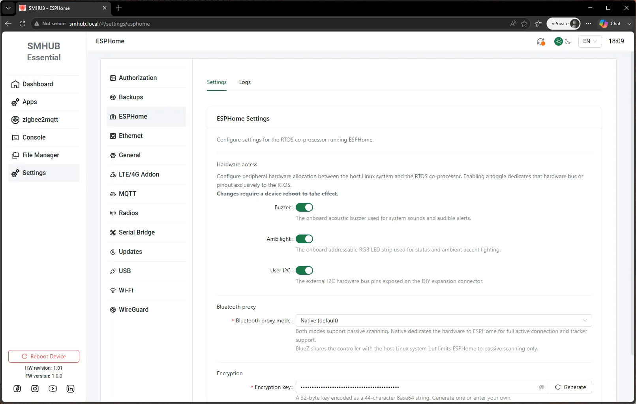
Task: Open USB settings section
Action: [x=146, y=271]
